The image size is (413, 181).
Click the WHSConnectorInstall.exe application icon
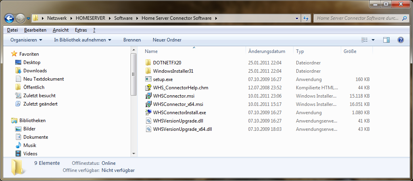point(148,113)
